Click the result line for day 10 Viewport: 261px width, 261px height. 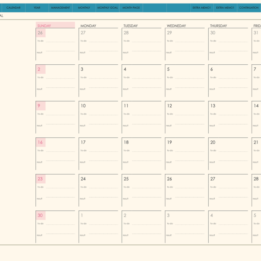point(103,124)
